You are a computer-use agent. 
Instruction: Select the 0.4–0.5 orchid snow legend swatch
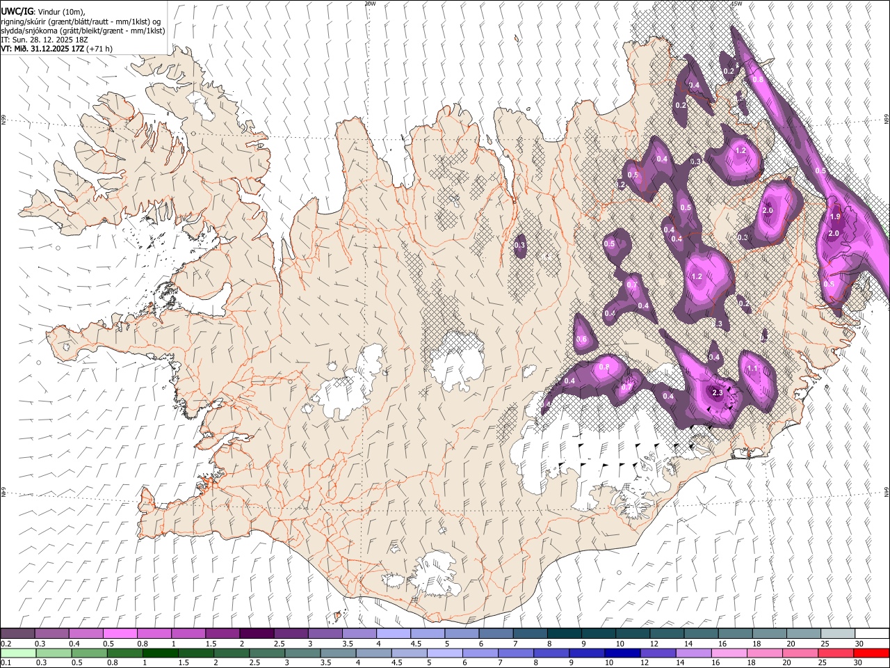point(86,633)
